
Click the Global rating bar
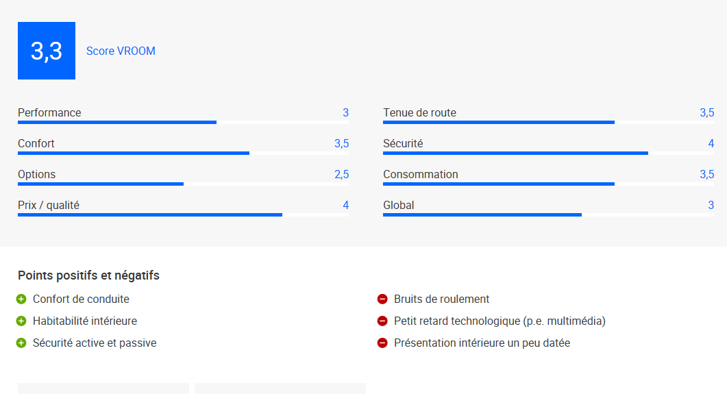tap(548, 214)
